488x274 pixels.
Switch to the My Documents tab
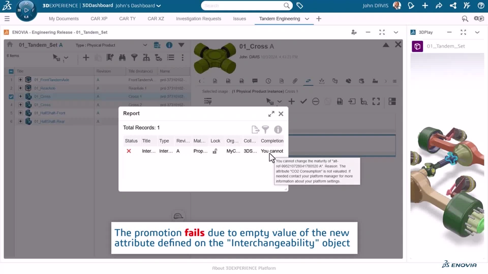coord(64,19)
